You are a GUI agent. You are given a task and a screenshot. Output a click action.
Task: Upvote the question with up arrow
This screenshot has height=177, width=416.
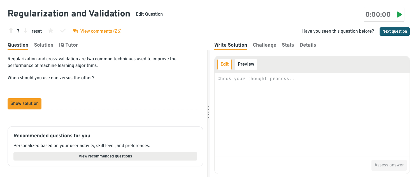click(x=11, y=31)
